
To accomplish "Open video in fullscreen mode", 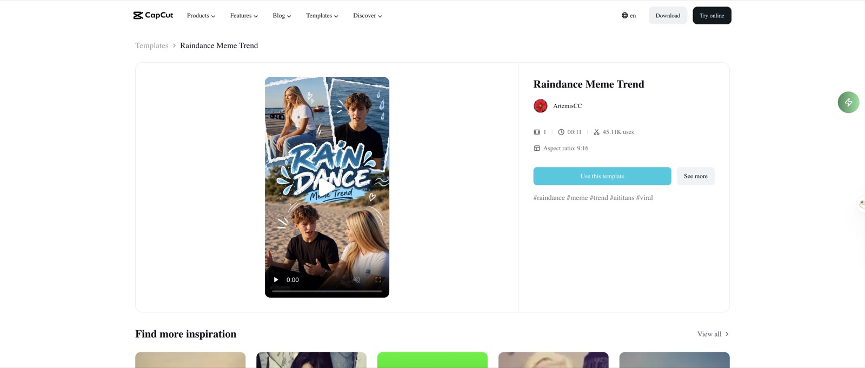I will (x=378, y=279).
